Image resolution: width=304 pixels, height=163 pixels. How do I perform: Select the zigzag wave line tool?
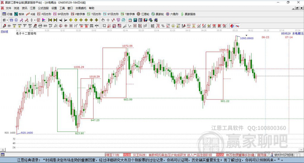click(x=130, y=26)
